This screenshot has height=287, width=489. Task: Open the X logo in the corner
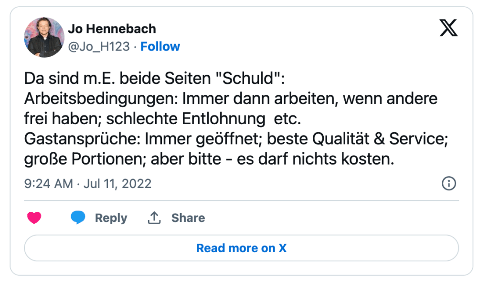click(x=448, y=29)
